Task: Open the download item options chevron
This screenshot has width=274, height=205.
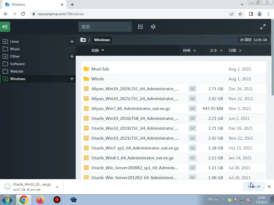Action: coord(57,187)
